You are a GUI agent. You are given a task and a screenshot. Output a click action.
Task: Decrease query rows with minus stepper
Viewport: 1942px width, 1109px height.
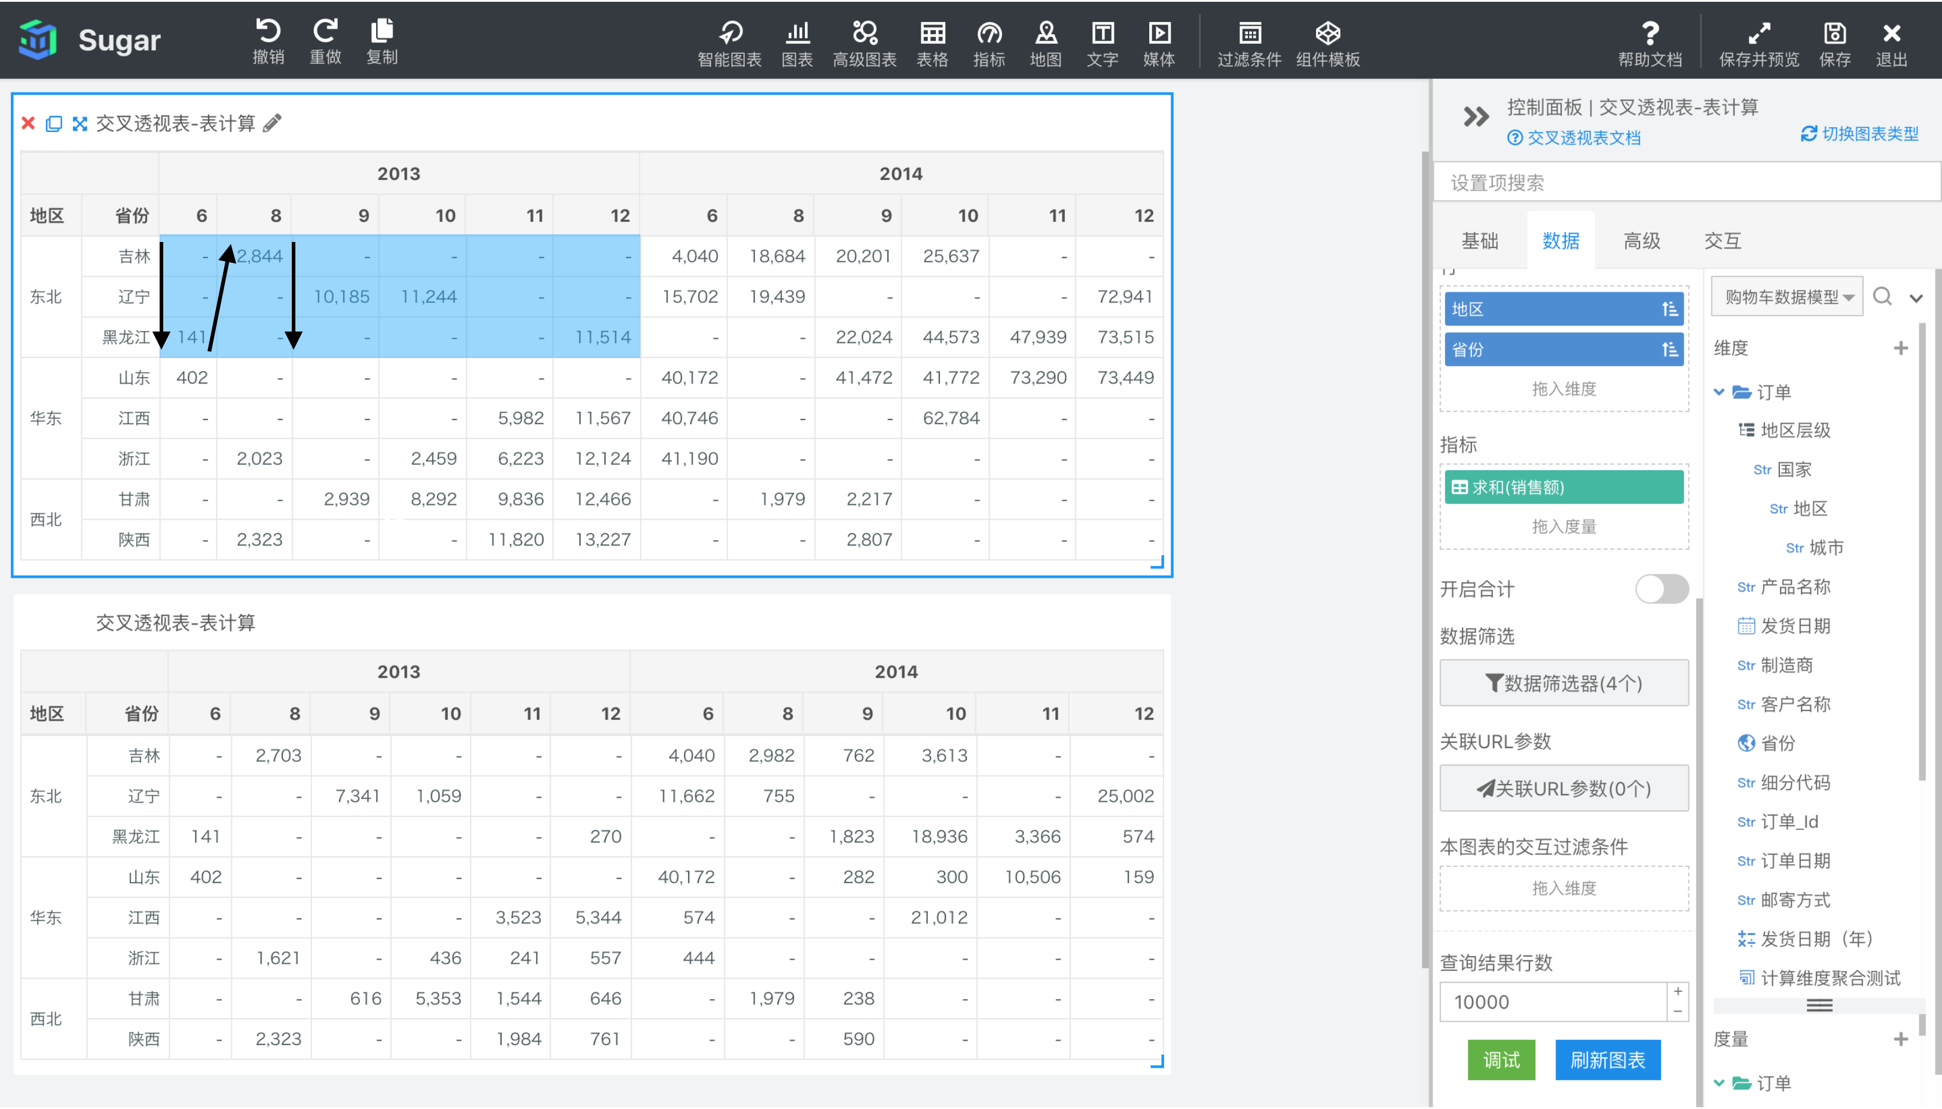click(x=1678, y=1012)
